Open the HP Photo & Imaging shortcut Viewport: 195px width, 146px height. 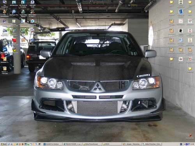[23, 4]
